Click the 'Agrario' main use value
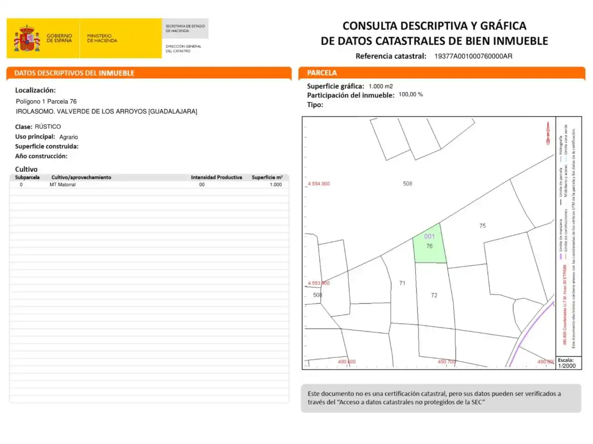Screen dimensions: 593x444 (x=69, y=137)
